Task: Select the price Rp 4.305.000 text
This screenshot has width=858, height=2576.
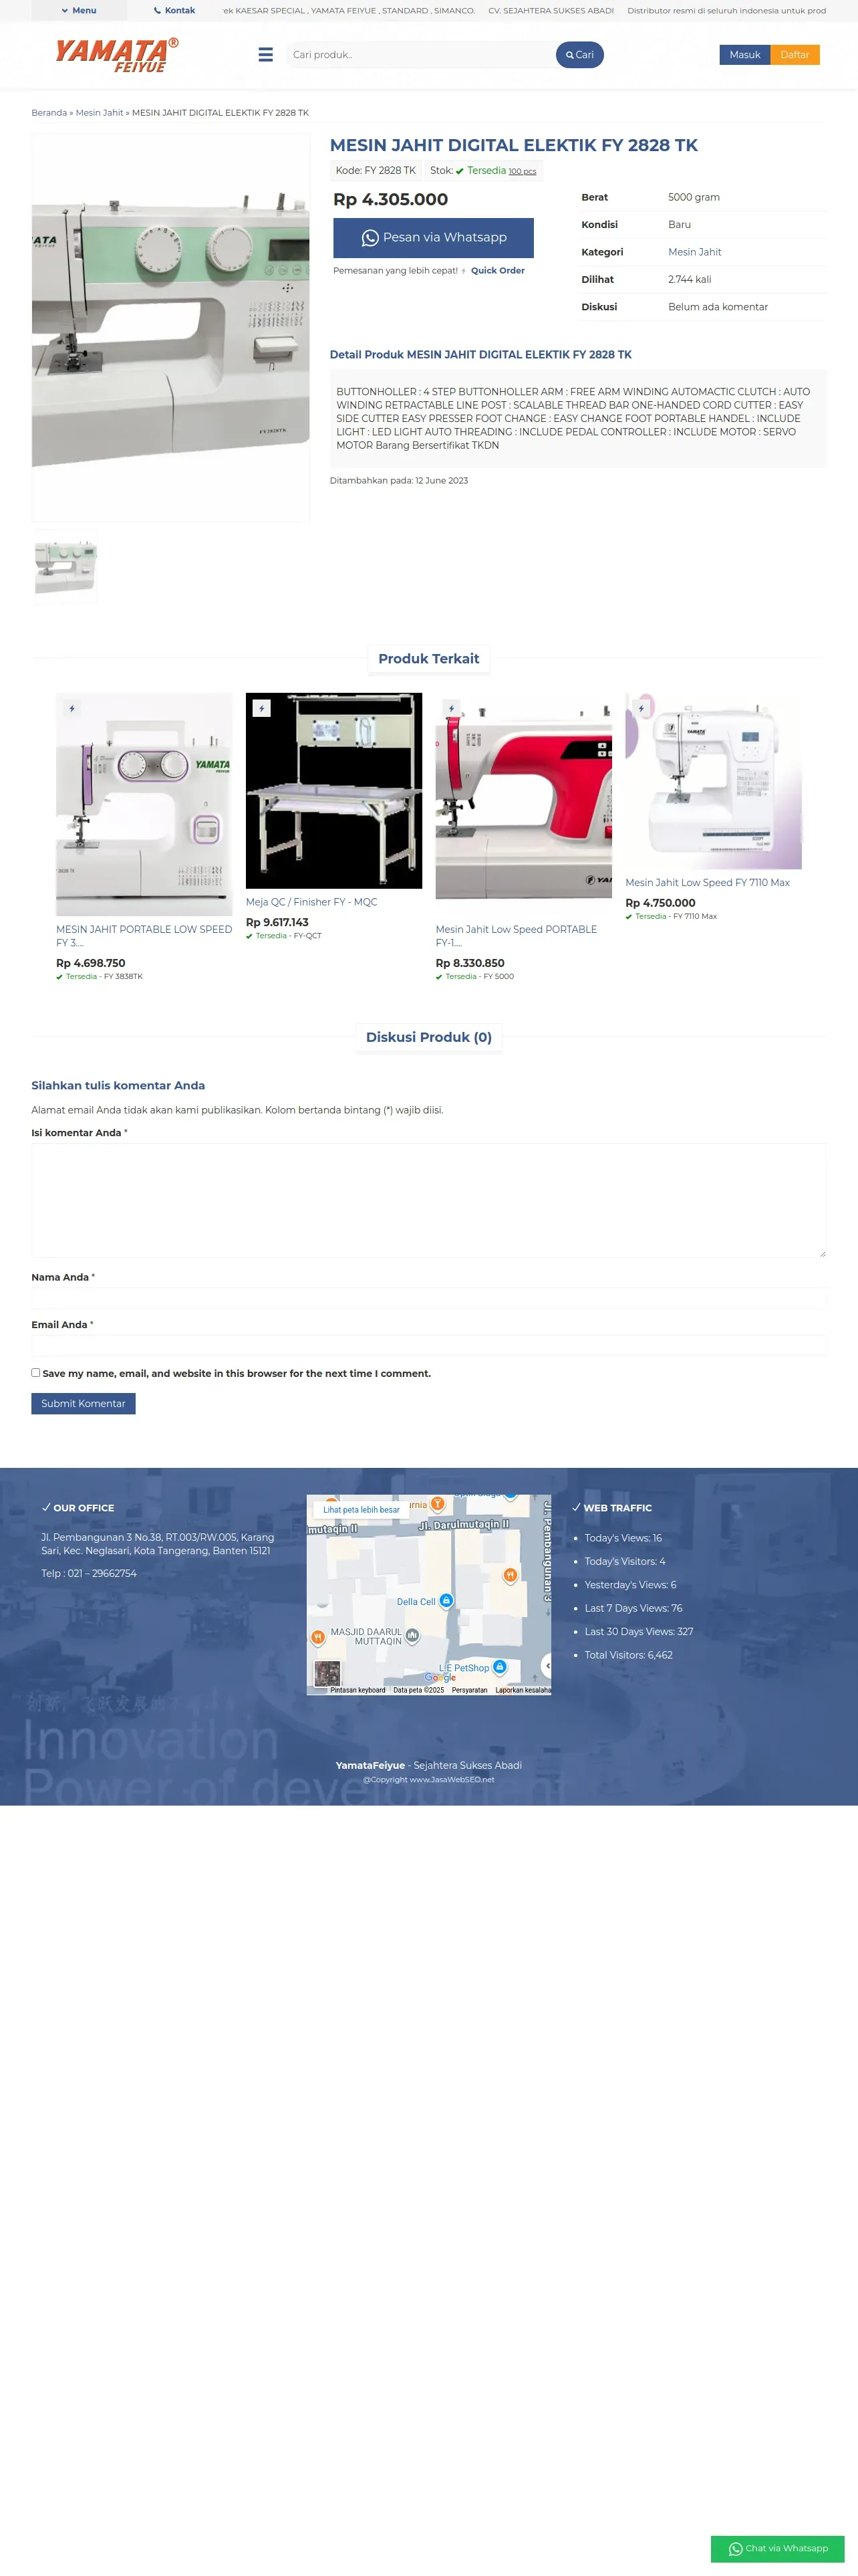Action: click(390, 200)
